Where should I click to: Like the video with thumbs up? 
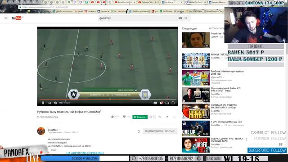coord(112,117)
